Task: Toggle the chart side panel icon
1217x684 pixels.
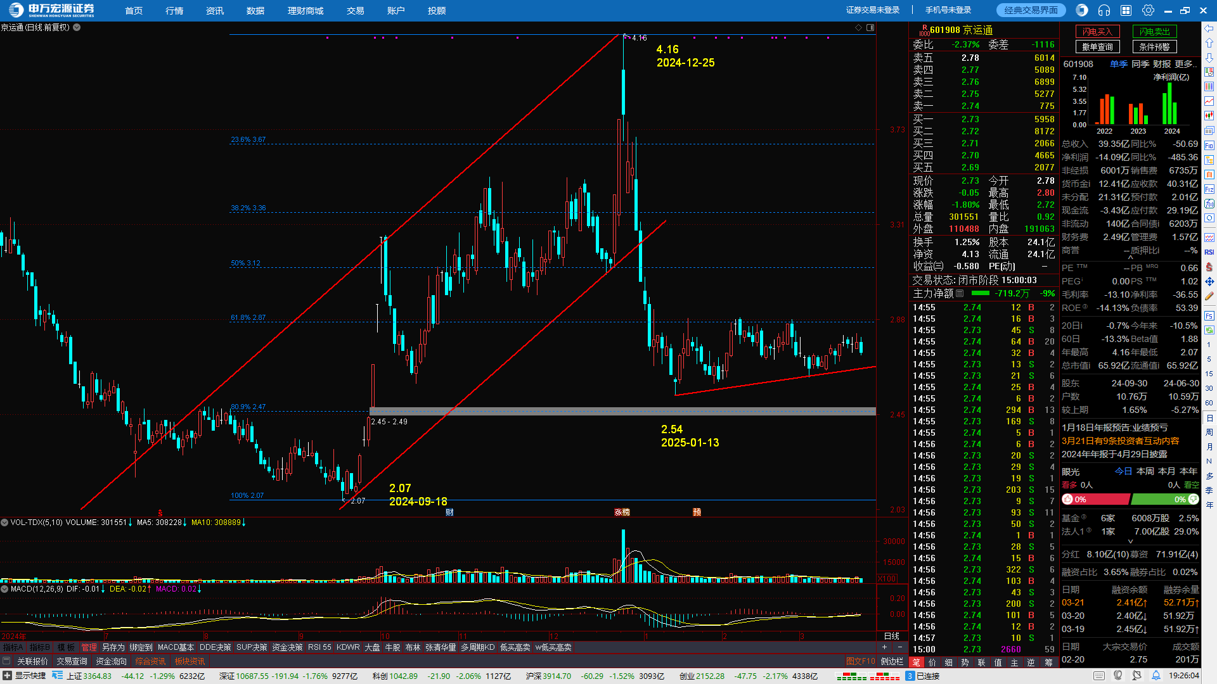Action: point(870,28)
